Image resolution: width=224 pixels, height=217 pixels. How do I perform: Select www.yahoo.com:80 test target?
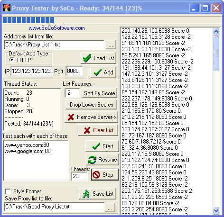[27, 145]
